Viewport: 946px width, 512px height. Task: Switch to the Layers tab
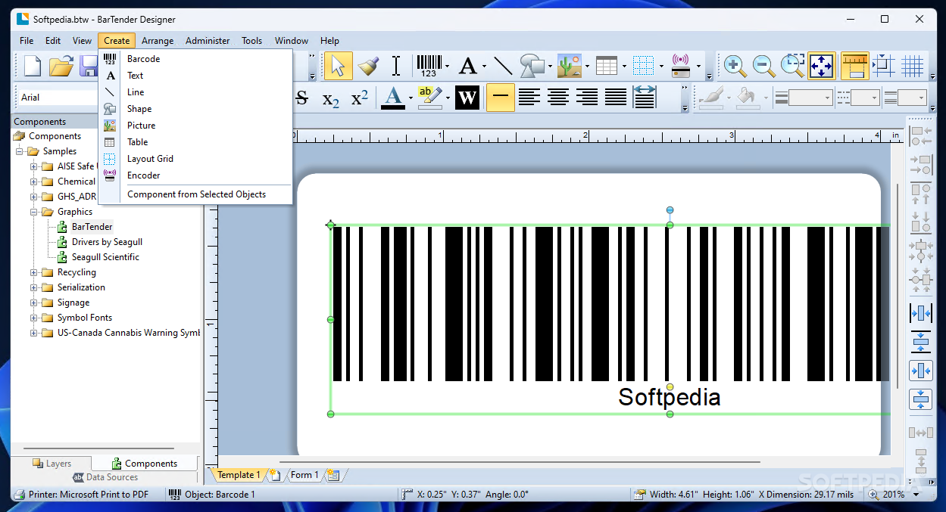(x=52, y=464)
